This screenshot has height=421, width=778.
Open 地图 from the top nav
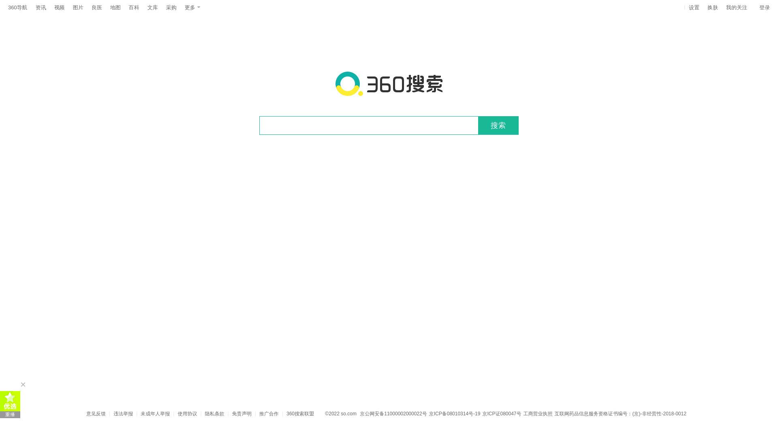(x=115, y=8)
